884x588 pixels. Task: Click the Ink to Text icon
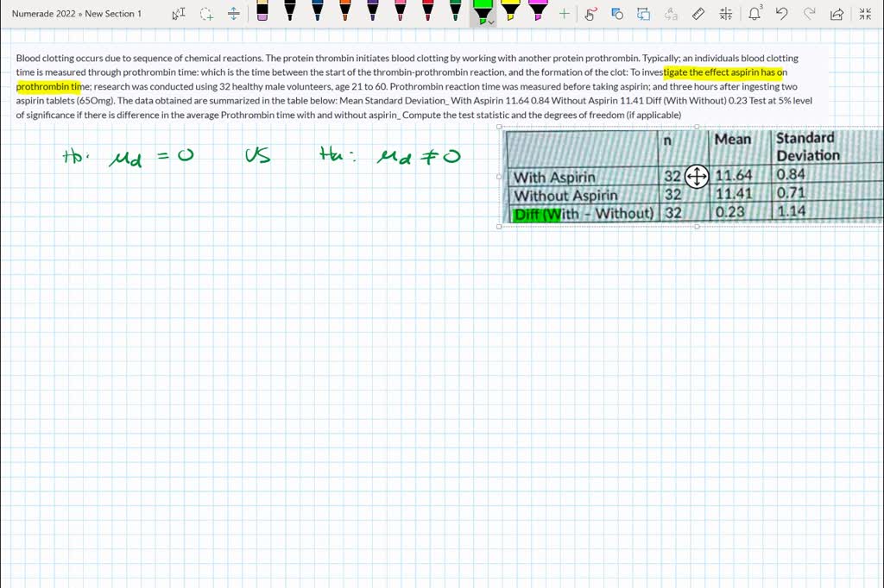(671, 14)
